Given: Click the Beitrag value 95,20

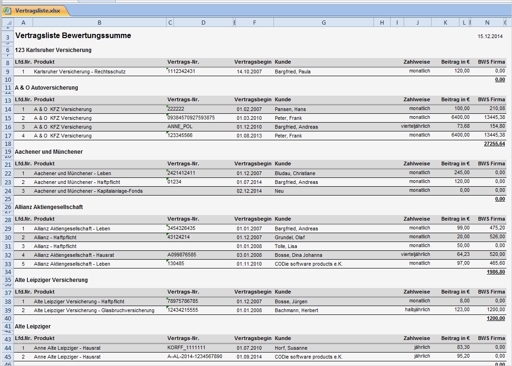Looking at the screenshot, I should (x=463, y=356).
